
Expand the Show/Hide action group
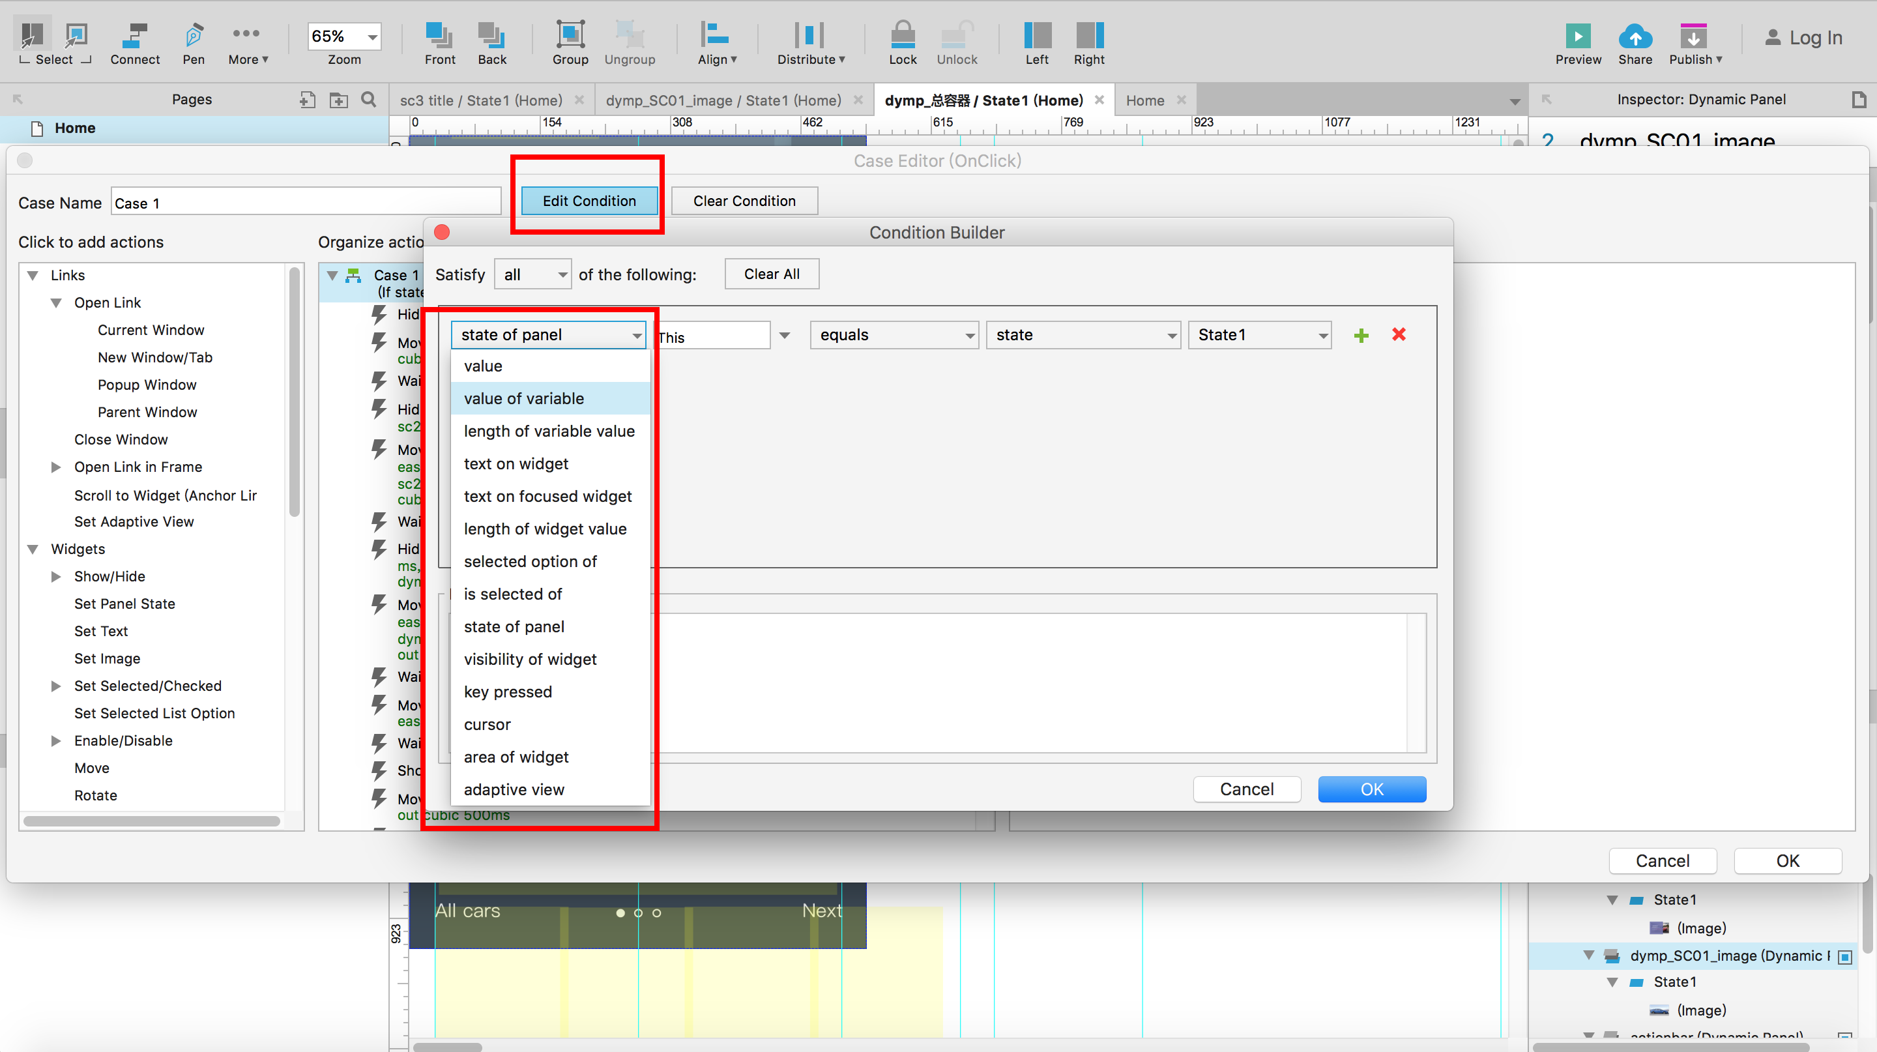tap(56, 576)
